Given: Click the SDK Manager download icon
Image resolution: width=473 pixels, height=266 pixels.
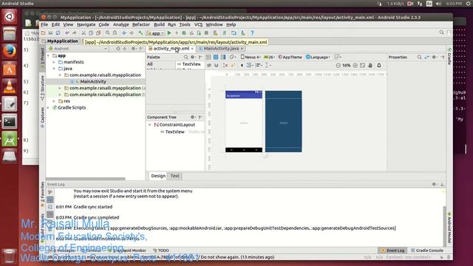Looking at the screenshot, I should (242, 33).
